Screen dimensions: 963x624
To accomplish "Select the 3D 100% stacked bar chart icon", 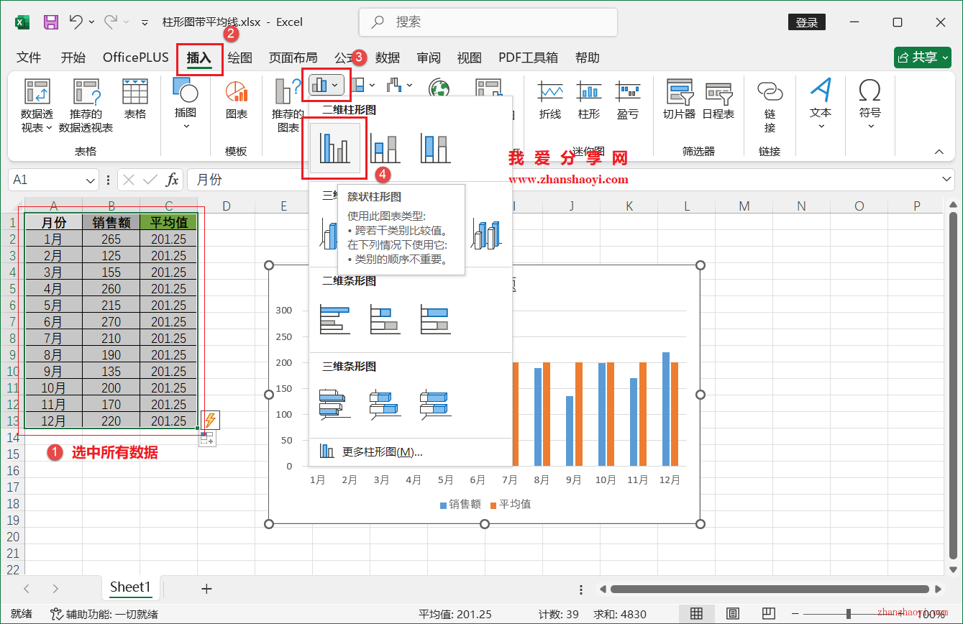I will coord(435,404).
